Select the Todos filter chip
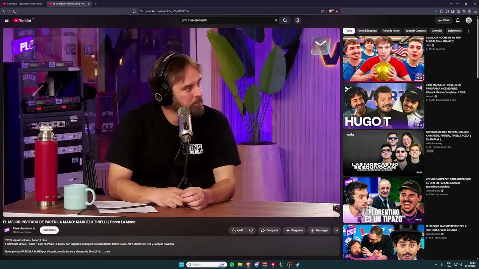The image size is (479, 269). pyautogui.click(x=349, y=31)
